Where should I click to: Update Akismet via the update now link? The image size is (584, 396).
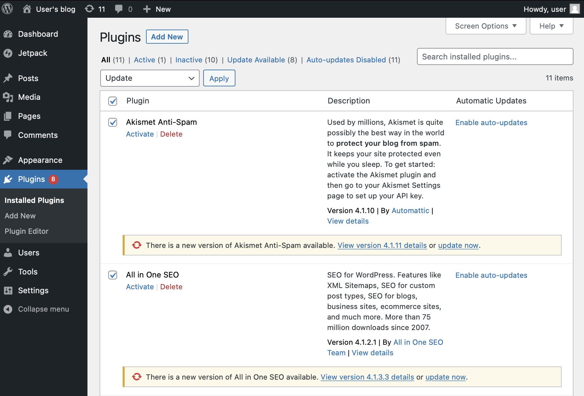click(x=458, y=245)
